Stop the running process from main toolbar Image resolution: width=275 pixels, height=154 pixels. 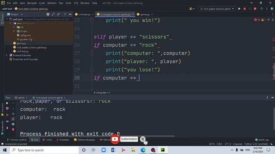tap(255, 9)
